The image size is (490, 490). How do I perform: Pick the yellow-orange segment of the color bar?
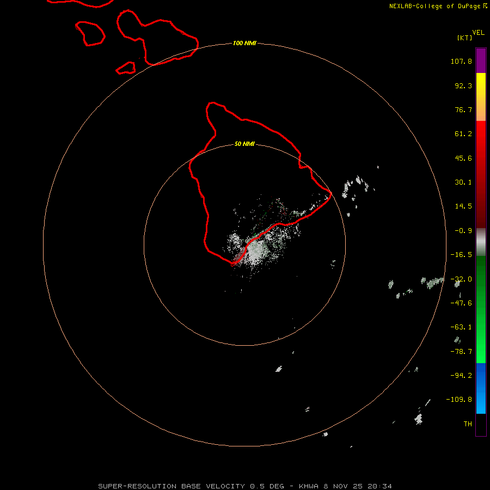pyautogui.click(x=481, y=97)
